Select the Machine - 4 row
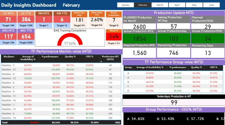This screenshot has height=125, width=225. (61, 74)
